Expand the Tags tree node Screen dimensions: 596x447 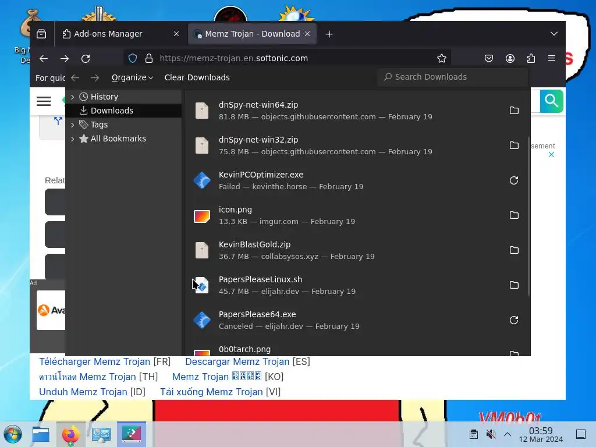73,125
